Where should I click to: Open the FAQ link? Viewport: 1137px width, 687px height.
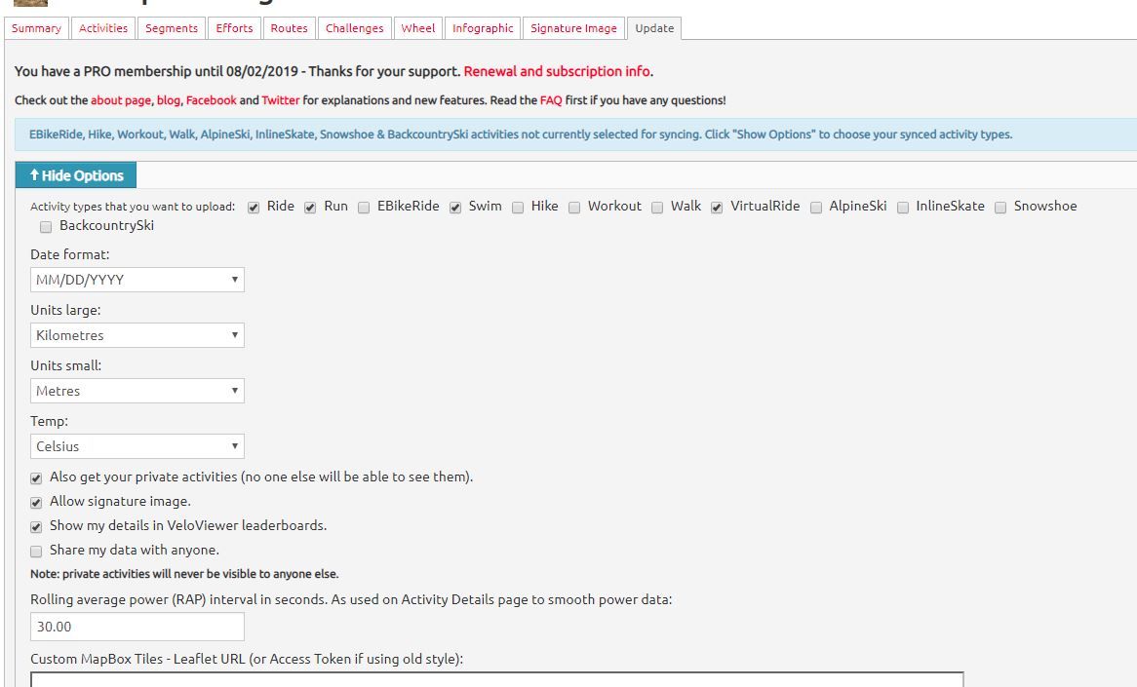pyautogui.click(x=551, y=100)
